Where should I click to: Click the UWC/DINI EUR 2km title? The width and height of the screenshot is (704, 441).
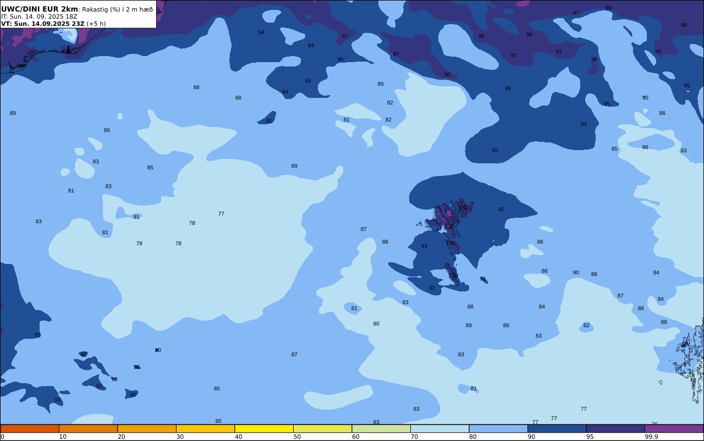point(40,9)
